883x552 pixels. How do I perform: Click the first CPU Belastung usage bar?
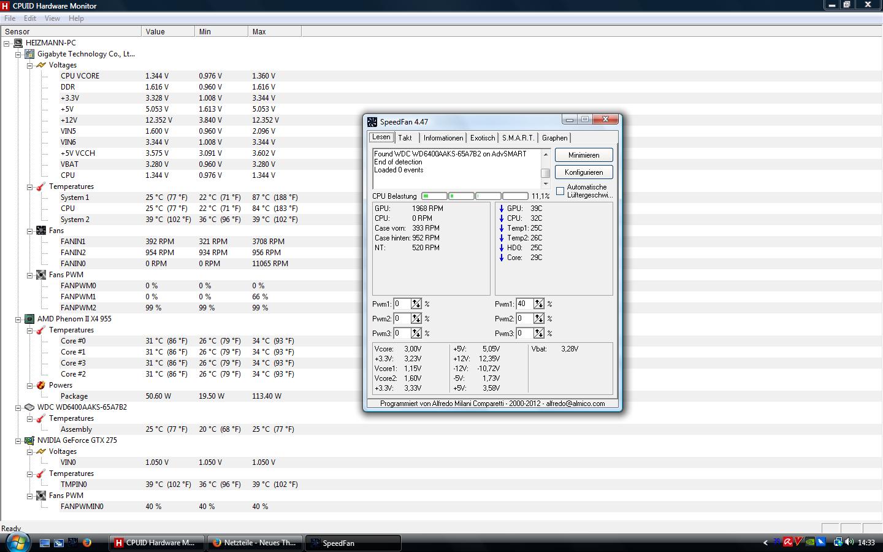[x=434, y=196]
